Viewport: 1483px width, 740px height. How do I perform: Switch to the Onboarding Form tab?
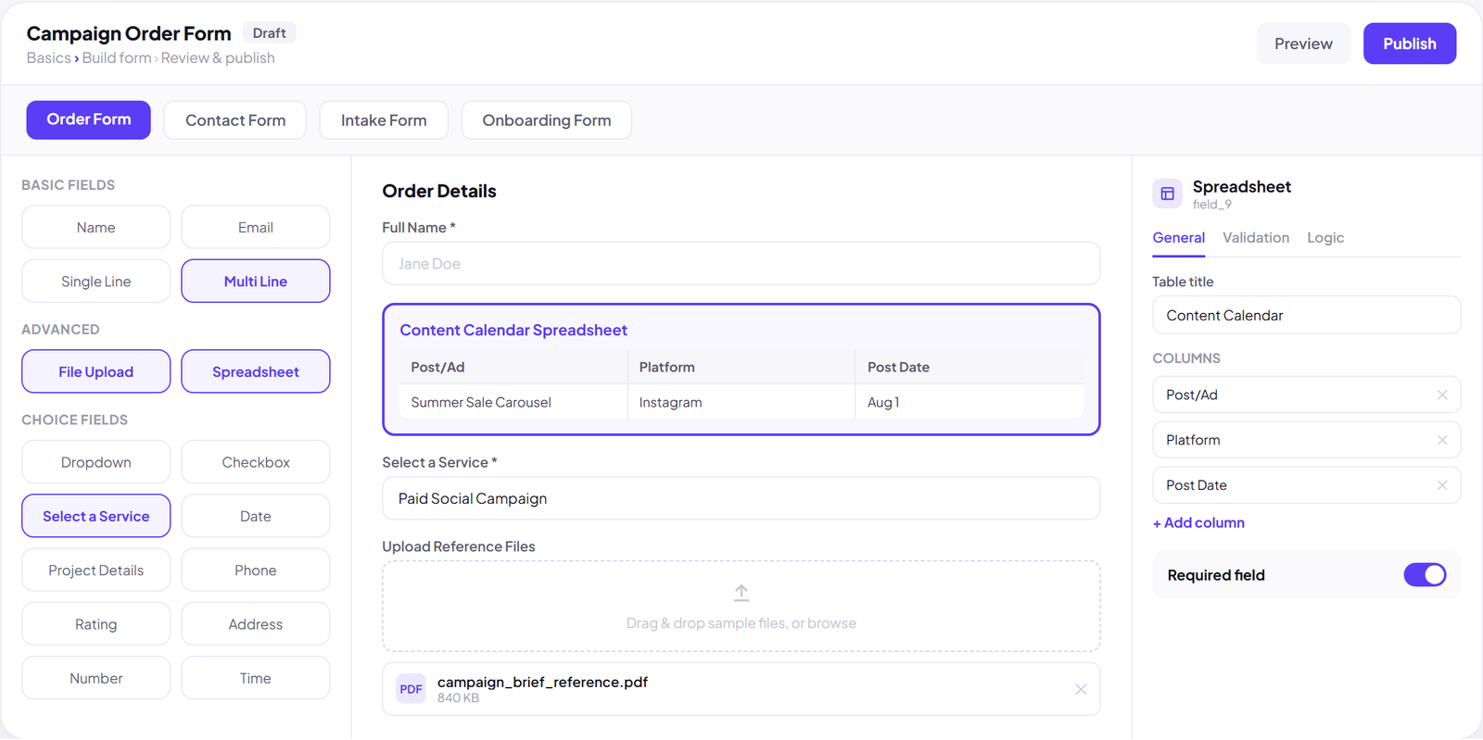tap(547, 120)
